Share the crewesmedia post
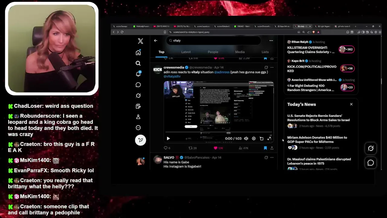Viewport: 387px width, 218px height. coord(272,148)
